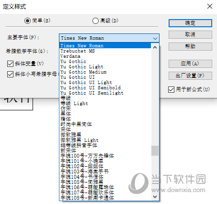217x204 pixels.
Task: Choose 字魂101号 font entry
Action: click(105, 161)
